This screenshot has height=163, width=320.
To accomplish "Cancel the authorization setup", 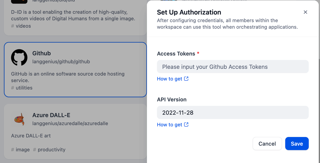I will [267, 143].
